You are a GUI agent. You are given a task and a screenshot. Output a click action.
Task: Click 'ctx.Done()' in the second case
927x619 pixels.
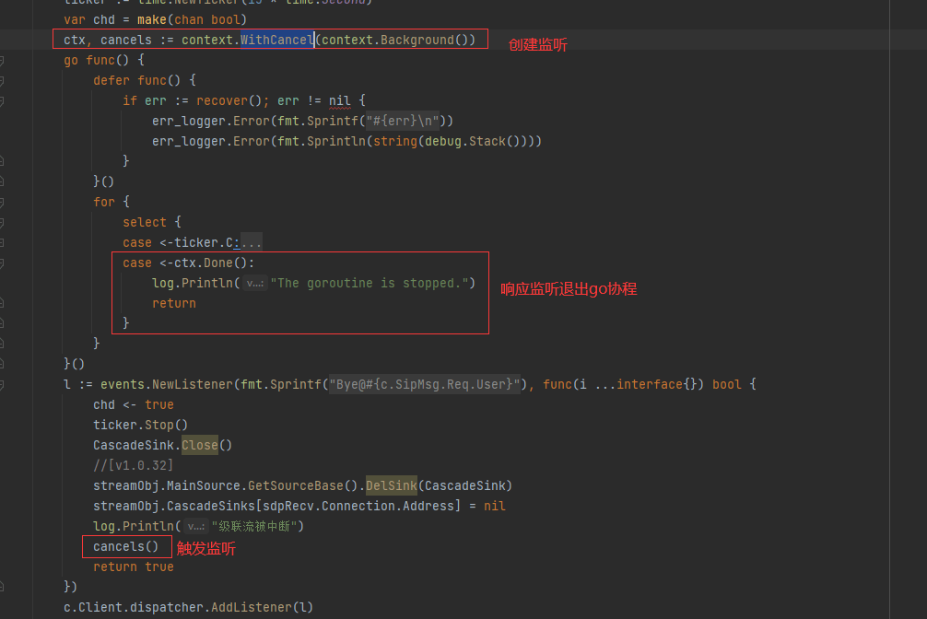[210, 263]
